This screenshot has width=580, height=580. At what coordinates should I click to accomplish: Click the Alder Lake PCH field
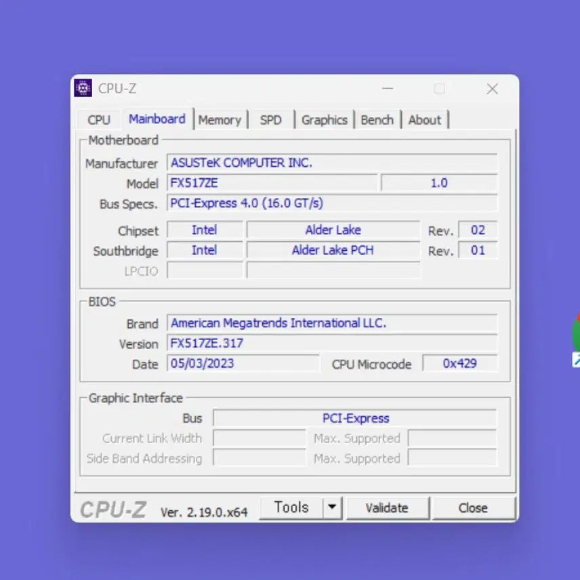pos(333,250)
